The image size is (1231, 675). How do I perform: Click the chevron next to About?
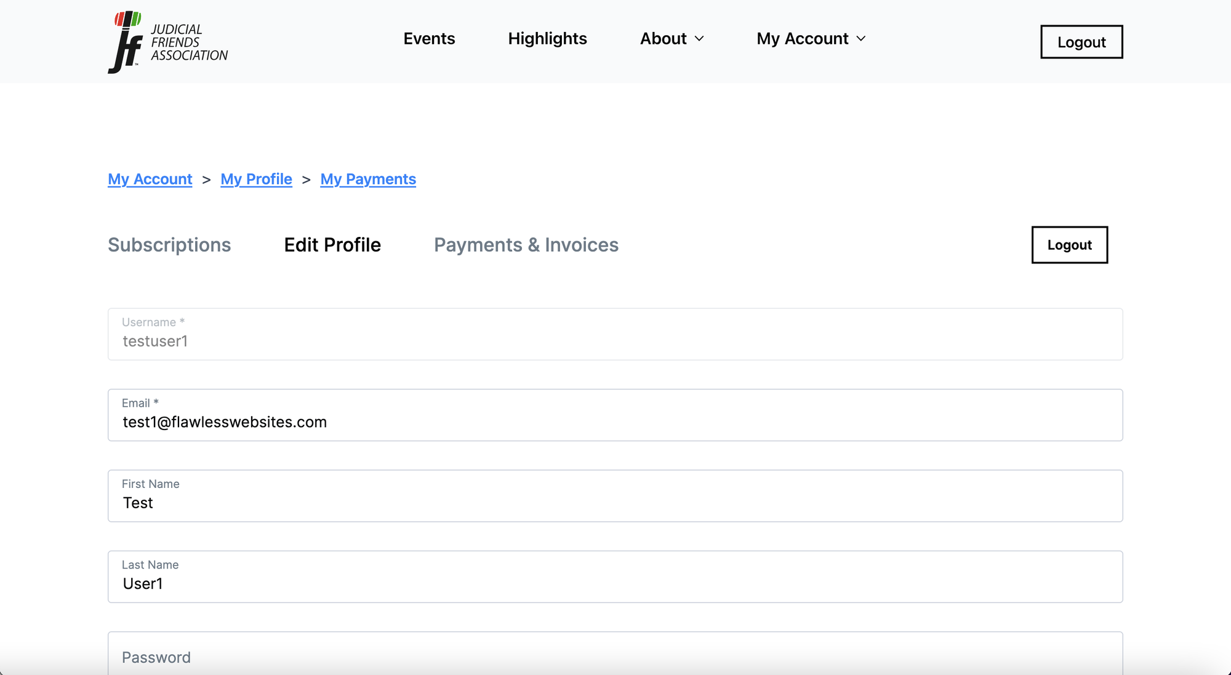pos(699,39)
